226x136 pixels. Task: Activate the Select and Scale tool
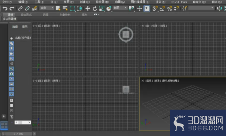tap(102, 9)
